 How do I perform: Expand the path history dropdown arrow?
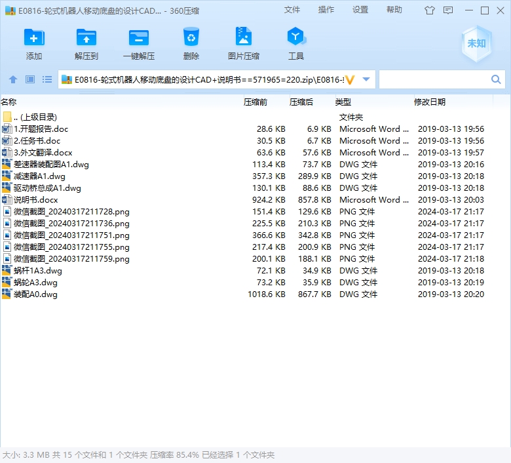(x=366, y=79)
